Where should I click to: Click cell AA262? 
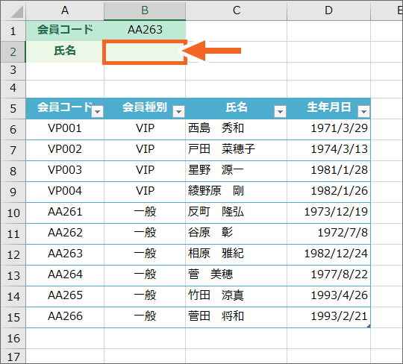[65, 233]
